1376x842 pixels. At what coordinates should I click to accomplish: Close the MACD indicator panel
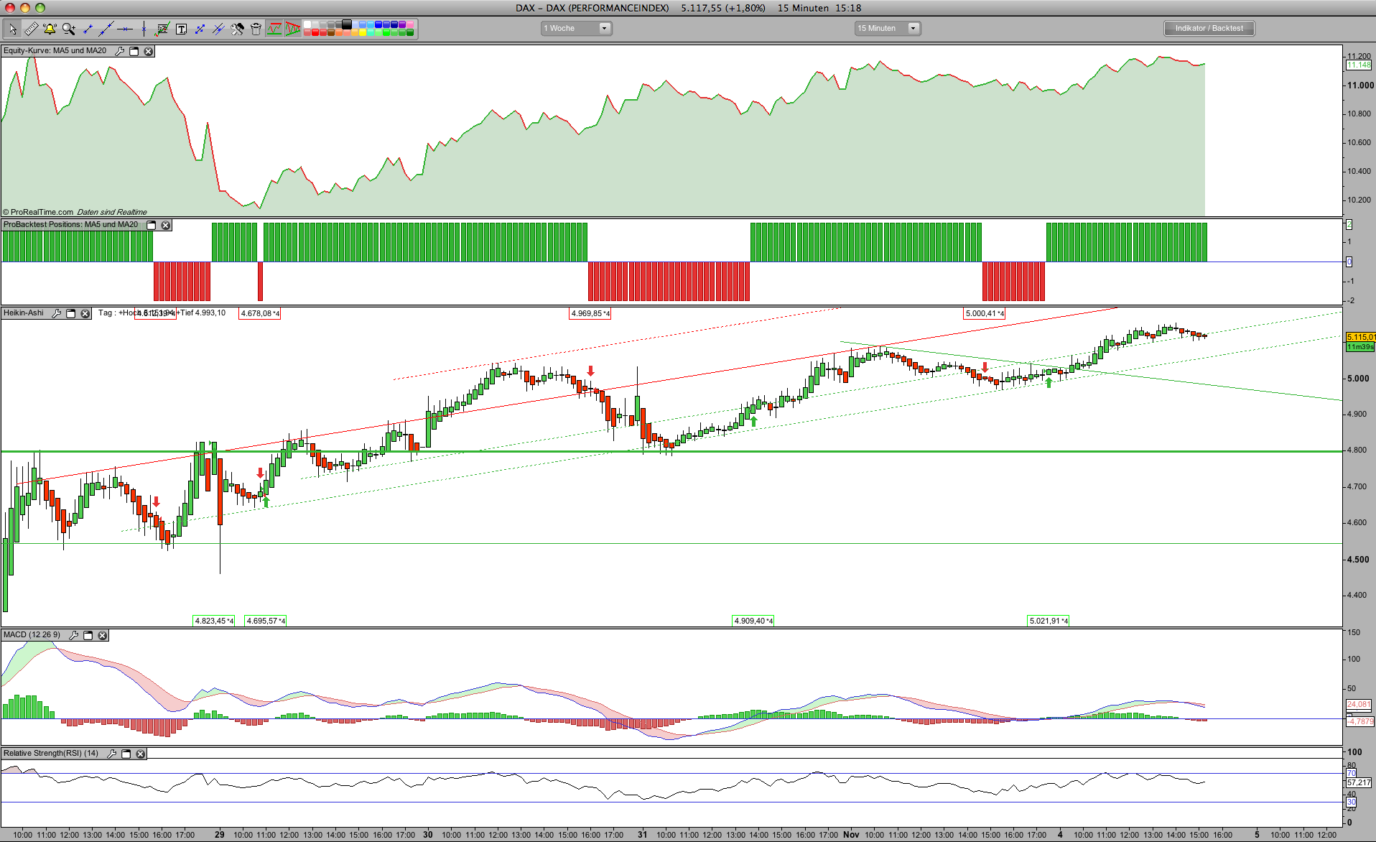click(x=103, y=635)
